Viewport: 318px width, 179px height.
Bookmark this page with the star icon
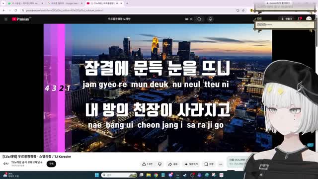(243, 10)
